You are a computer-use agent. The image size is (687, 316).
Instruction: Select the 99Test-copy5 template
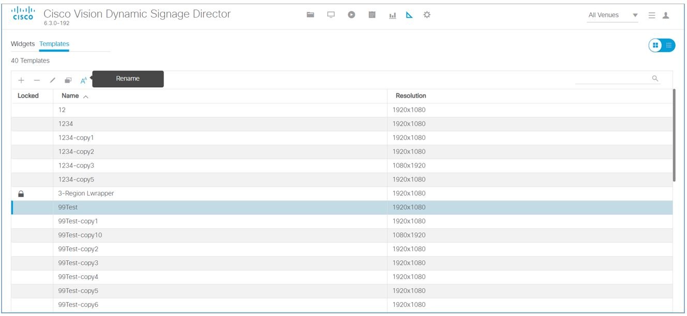coord(342,291)
